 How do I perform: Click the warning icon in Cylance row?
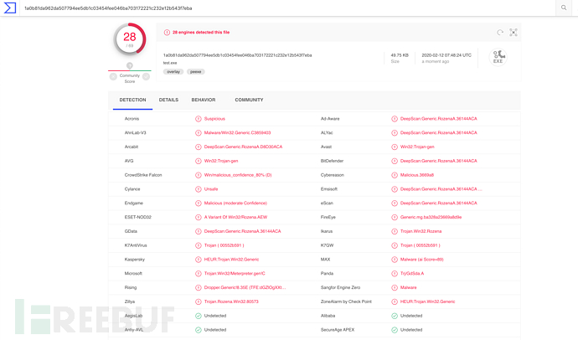tap(199, 189)
